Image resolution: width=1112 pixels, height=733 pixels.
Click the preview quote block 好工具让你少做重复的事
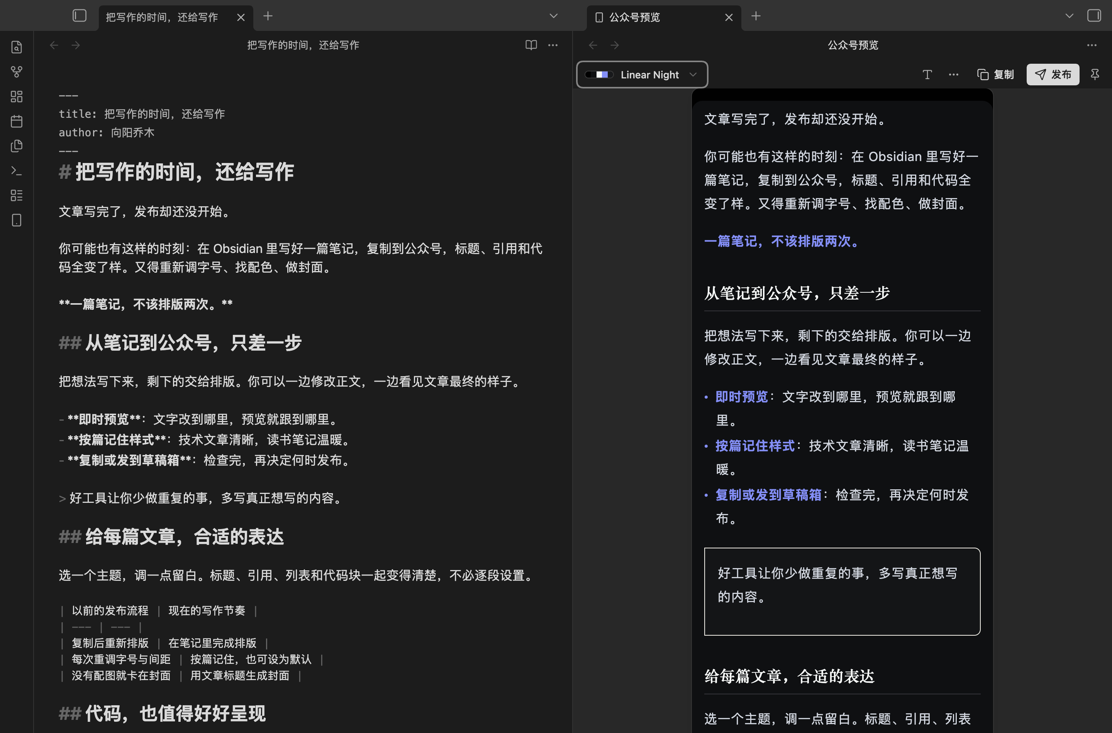coord(842,591)
